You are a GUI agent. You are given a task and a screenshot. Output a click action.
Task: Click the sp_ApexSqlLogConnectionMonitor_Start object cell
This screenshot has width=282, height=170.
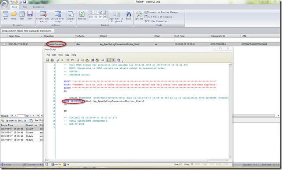tap(127, 44)
